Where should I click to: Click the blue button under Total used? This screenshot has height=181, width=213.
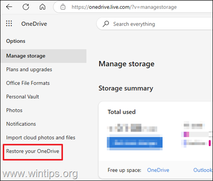135,142
